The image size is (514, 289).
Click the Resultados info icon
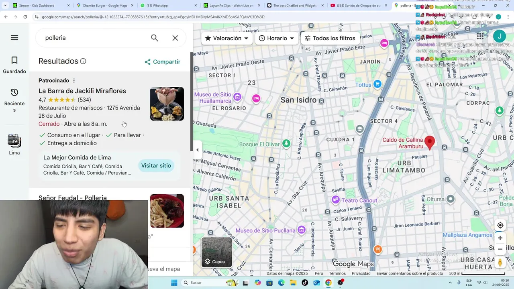[83, 61]
